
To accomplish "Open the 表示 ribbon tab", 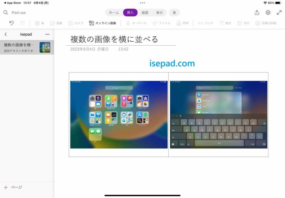I will [x=160, y=12].
